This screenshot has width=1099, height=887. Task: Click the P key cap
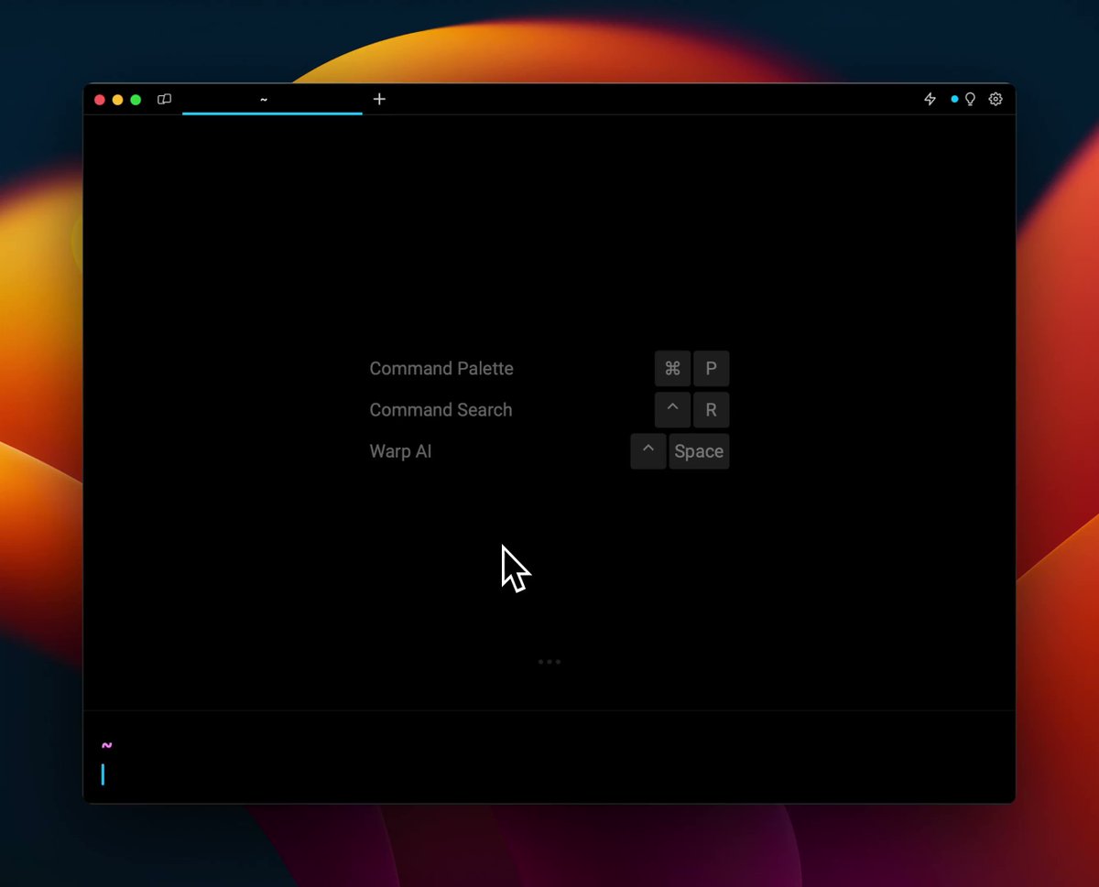712,368
